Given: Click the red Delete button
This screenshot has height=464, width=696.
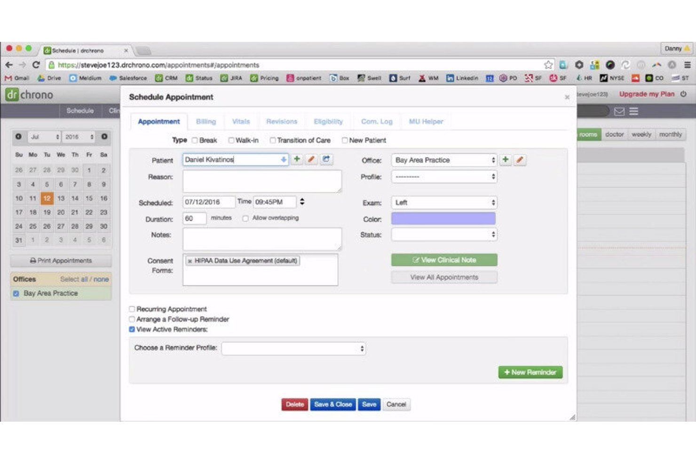Looking at the screenshot, I should click(x=295, y=404).
